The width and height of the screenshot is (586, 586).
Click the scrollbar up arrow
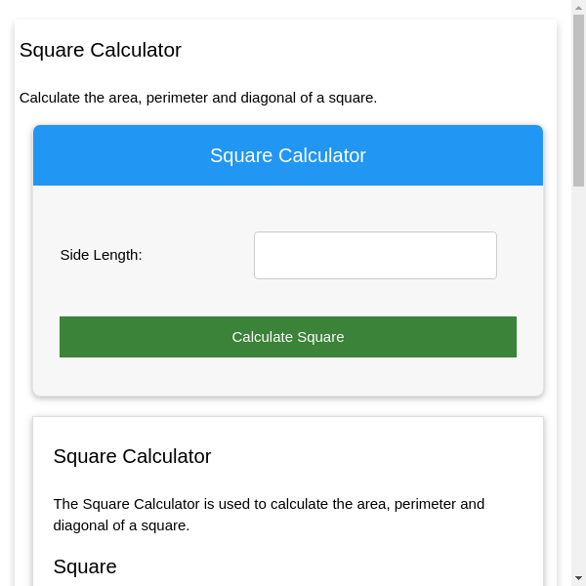[x=578, y=8]
